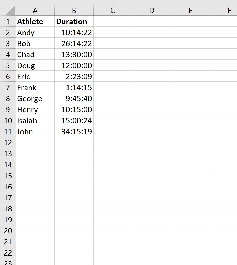This screenshot has width=237, height=265.
Task: Select Doug's duration value 12:00:00
Action: point(74,65)
